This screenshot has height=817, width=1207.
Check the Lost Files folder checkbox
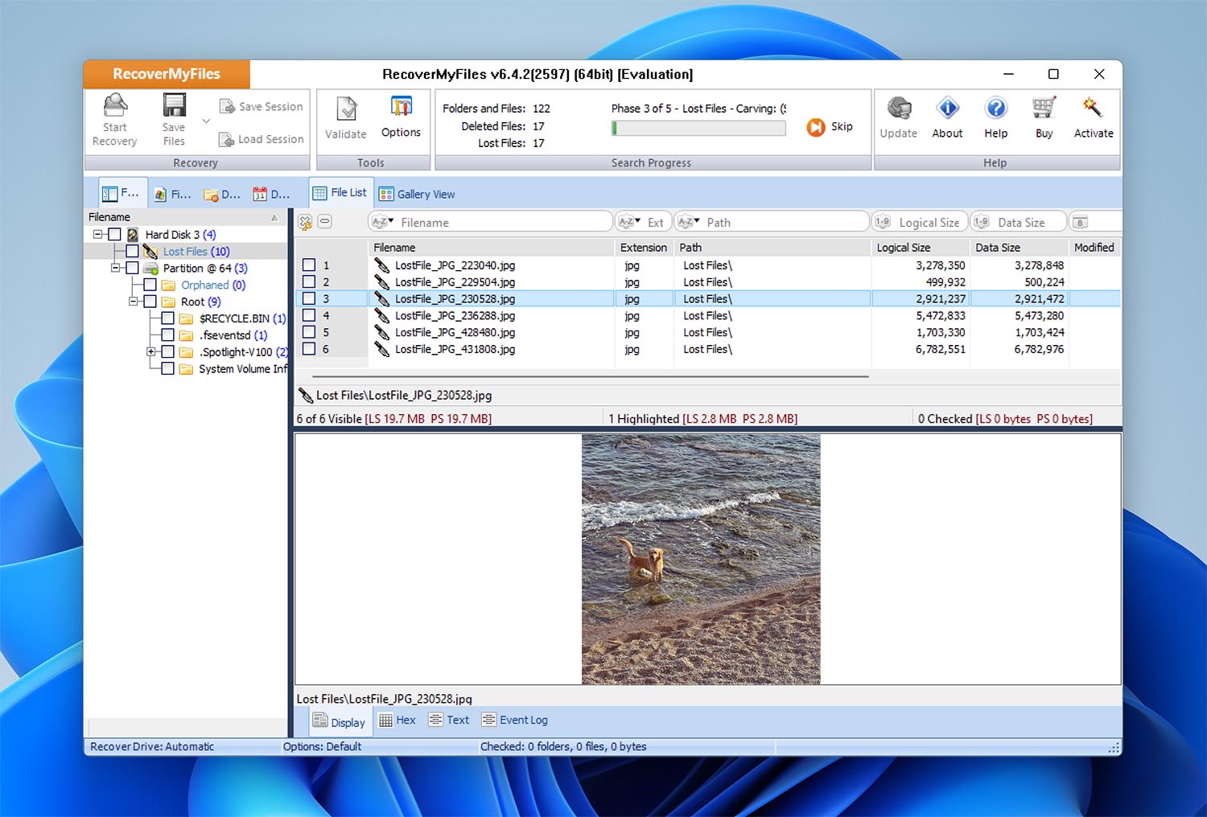coord(132,251)
